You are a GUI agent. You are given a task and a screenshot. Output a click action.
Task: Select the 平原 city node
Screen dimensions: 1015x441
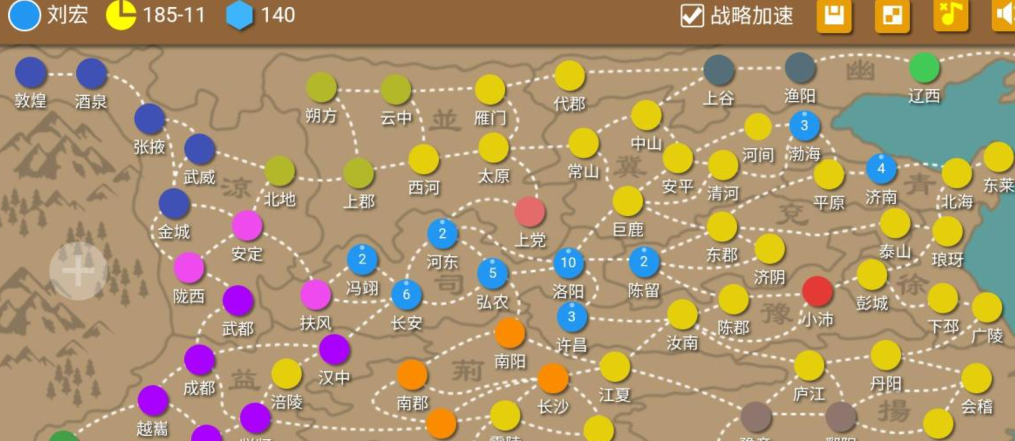(829, 174)
